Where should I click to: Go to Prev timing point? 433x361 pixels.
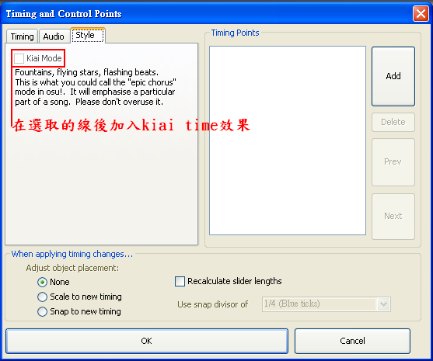click(393, 162)
